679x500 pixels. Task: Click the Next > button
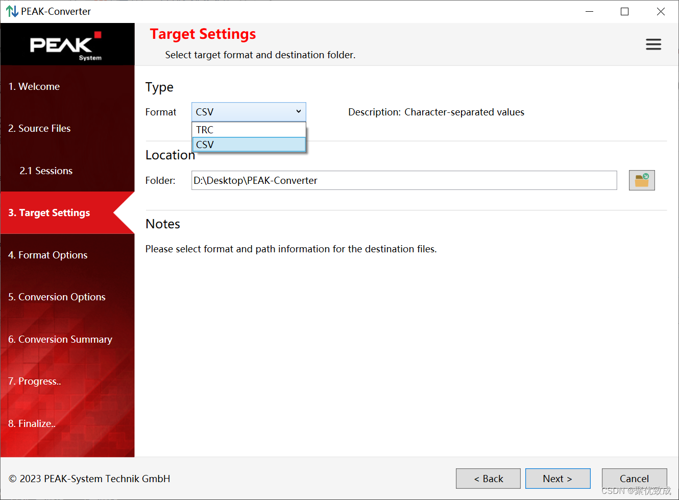point(557,479)
